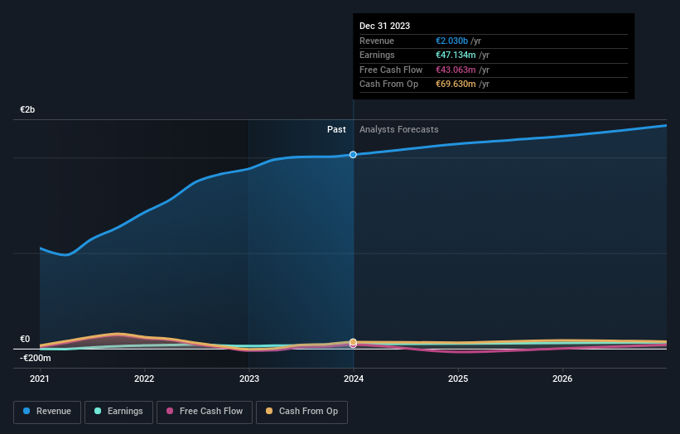Click the Dec 31 2023 tooltip date
Viewport: 680px width, 434px height.
coord(384,26)
